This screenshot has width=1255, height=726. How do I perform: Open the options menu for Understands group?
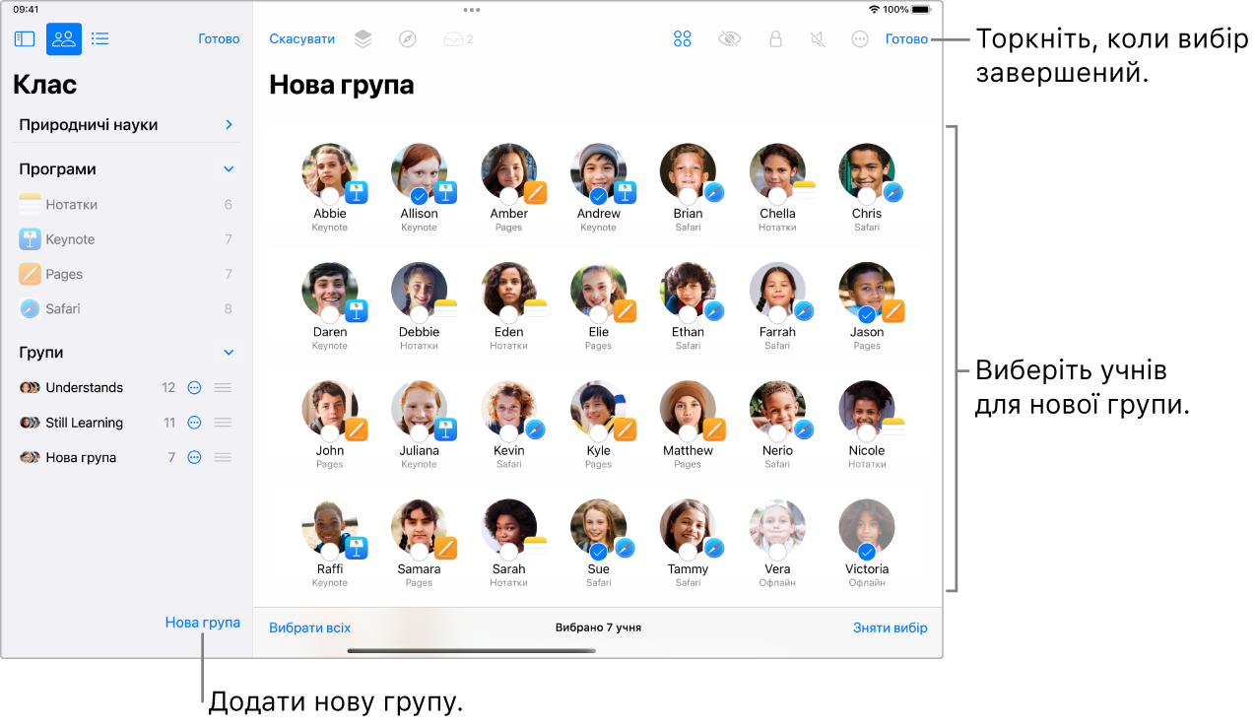click(x=194, y=387)
